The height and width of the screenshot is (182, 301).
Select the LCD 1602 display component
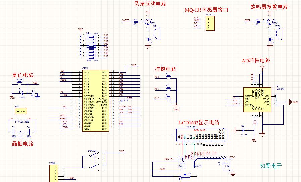click(202, 135)
